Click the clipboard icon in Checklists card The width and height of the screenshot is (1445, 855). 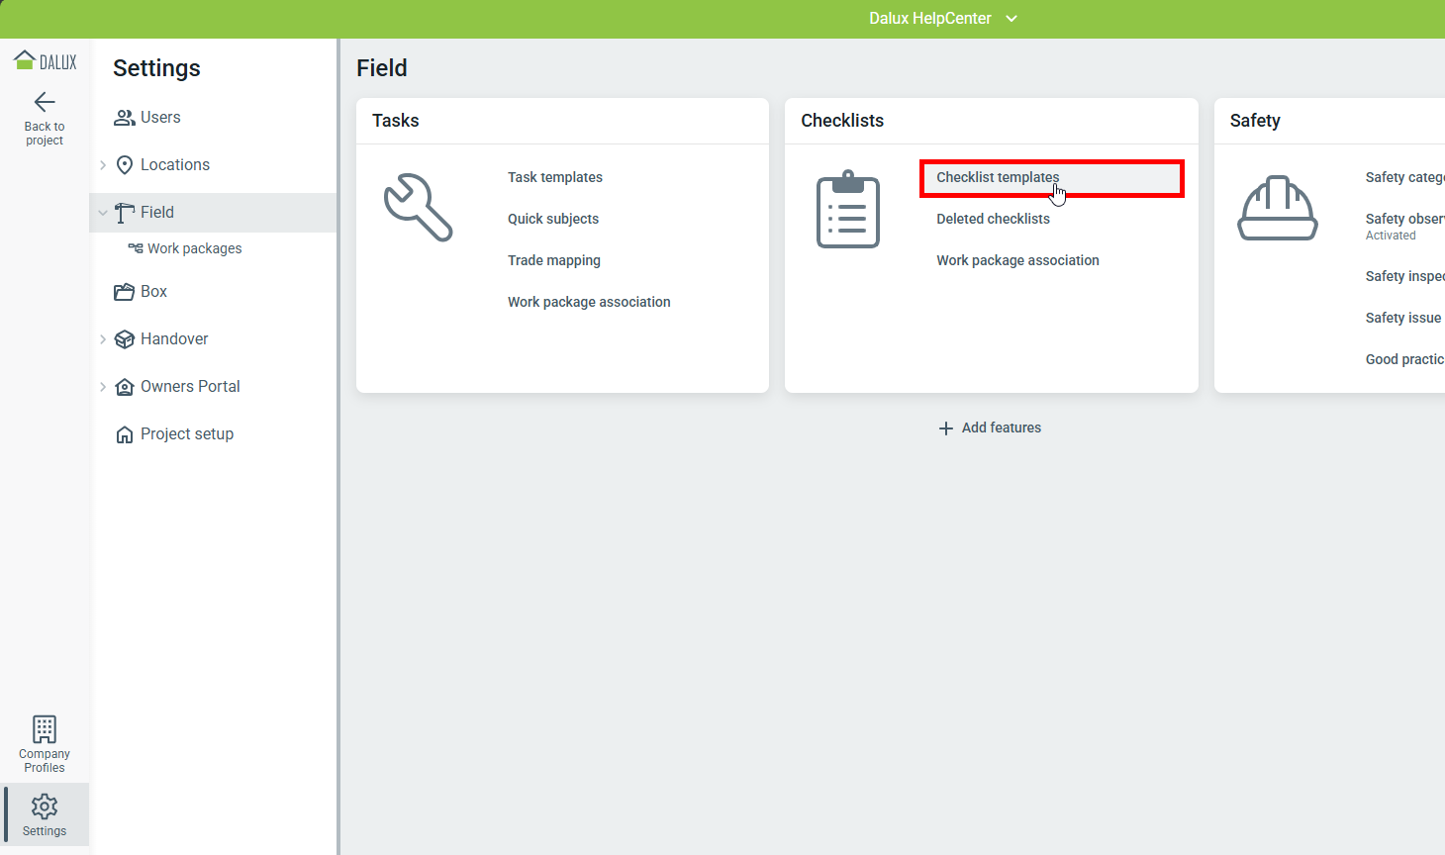[847, 210]
